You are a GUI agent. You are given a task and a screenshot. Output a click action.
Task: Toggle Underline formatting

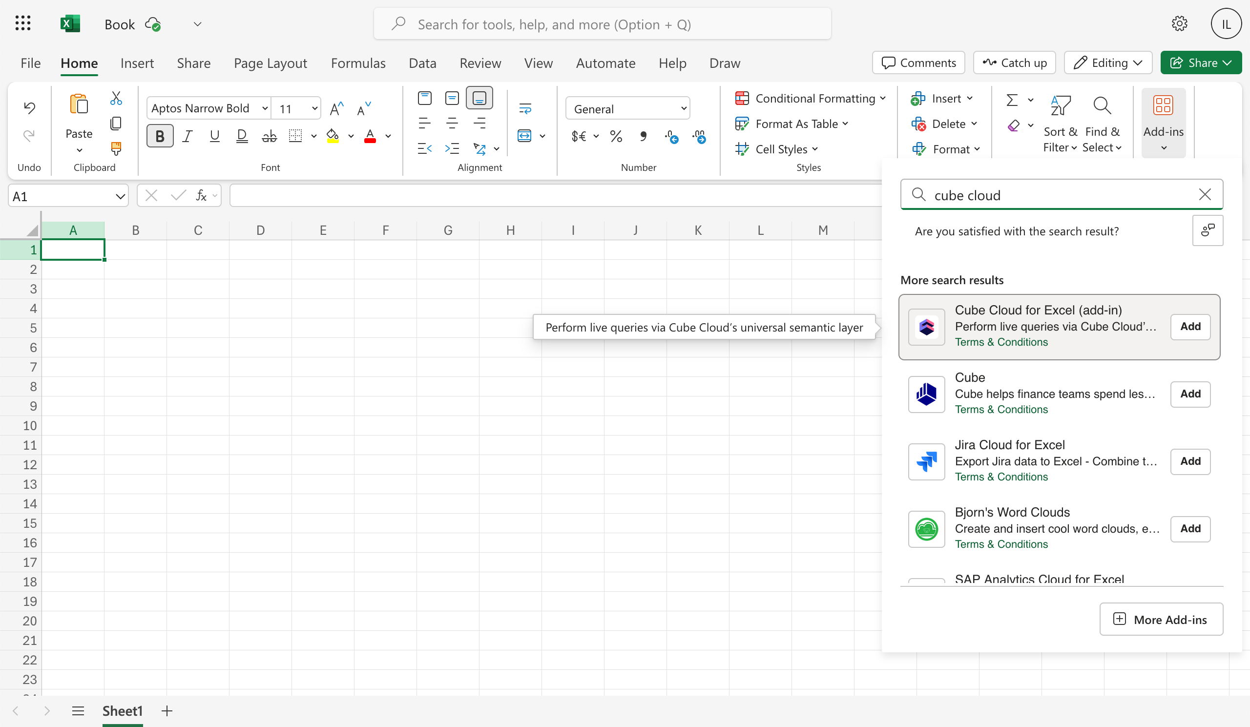click(214, 136)
